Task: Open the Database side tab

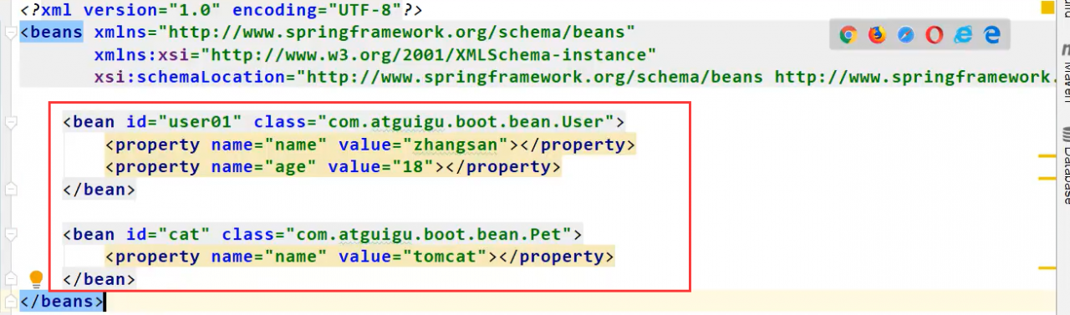Action: 1067,165
